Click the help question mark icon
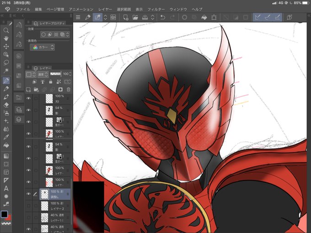Screen dimensions: 311x233 point(290,17)
